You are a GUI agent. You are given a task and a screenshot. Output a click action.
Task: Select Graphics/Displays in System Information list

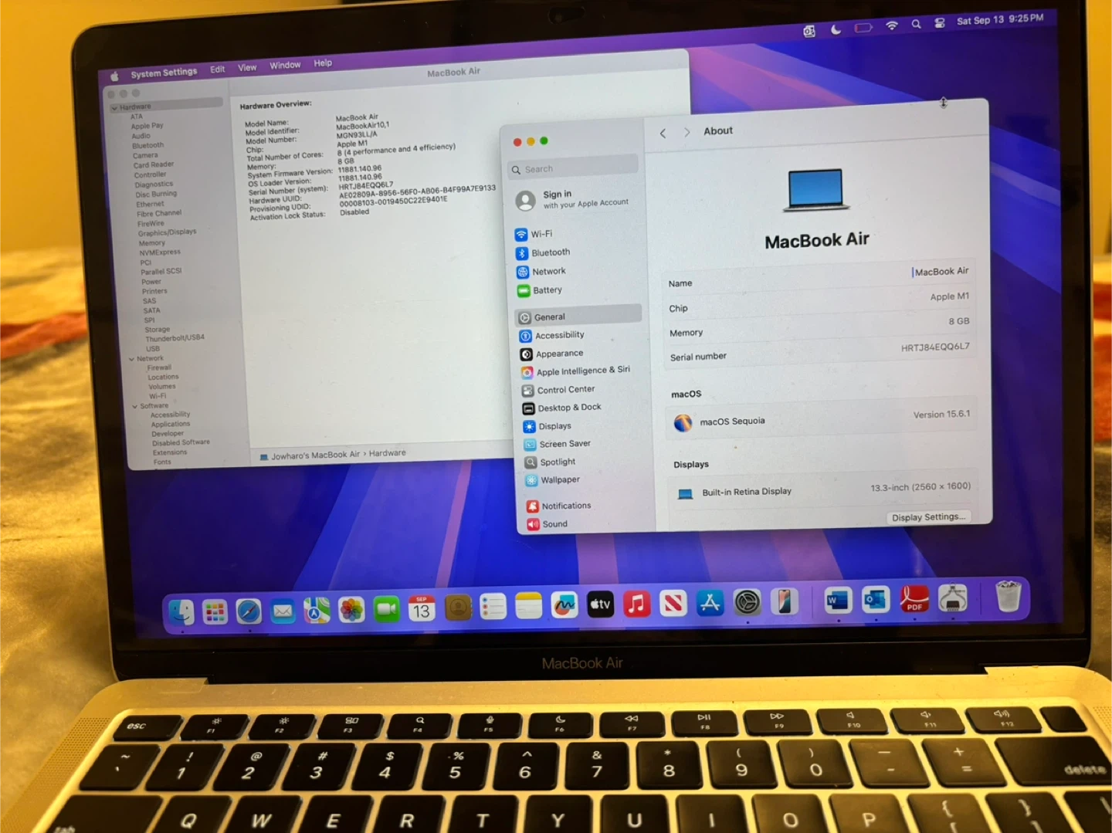[167, 232]
